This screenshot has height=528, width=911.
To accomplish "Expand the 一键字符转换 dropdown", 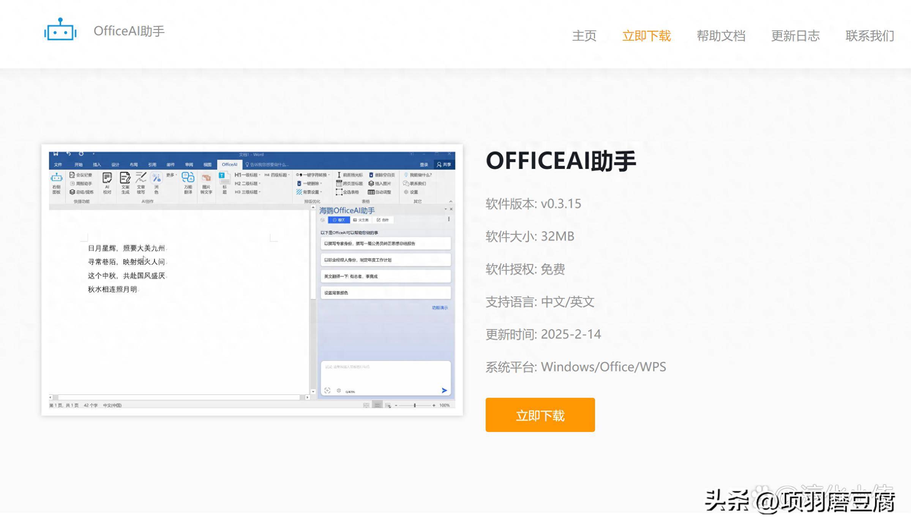I will (x=313, y=175).
